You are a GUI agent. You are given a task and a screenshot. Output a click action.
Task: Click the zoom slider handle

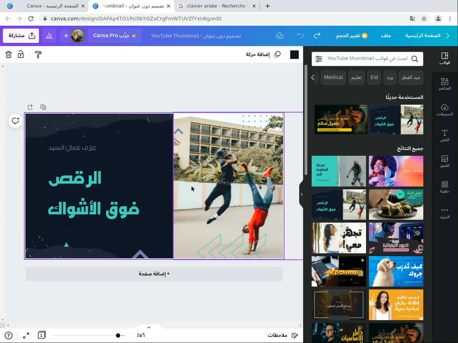tap(118, 335)
